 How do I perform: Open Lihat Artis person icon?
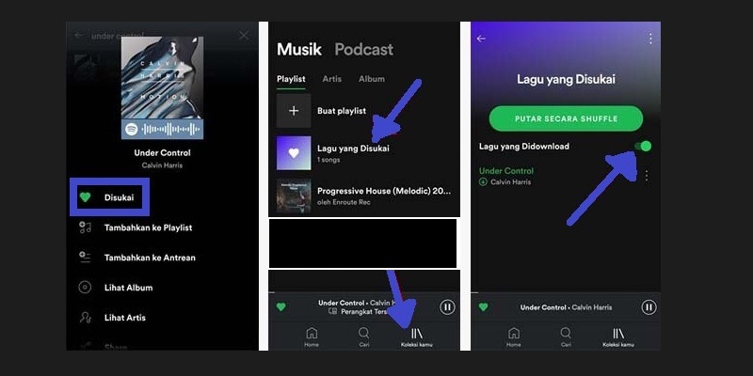[x=85, y=317]
